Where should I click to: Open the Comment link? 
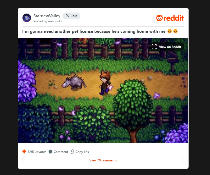click(58, 152)
